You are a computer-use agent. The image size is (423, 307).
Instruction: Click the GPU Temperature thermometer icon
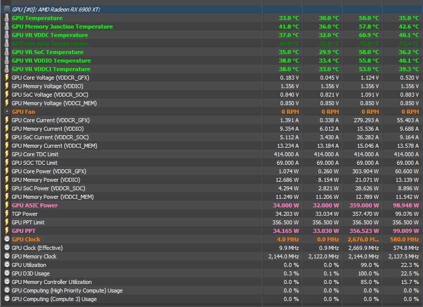pyautogui.click(x=6, y=18)
